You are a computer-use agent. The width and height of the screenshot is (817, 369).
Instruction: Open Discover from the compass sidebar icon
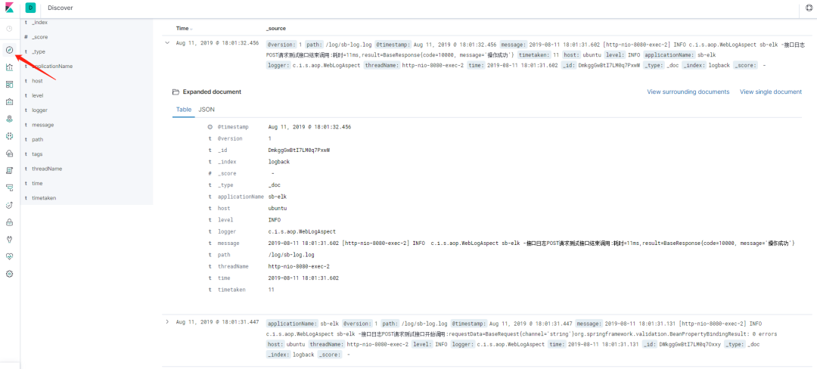(9, 50)
